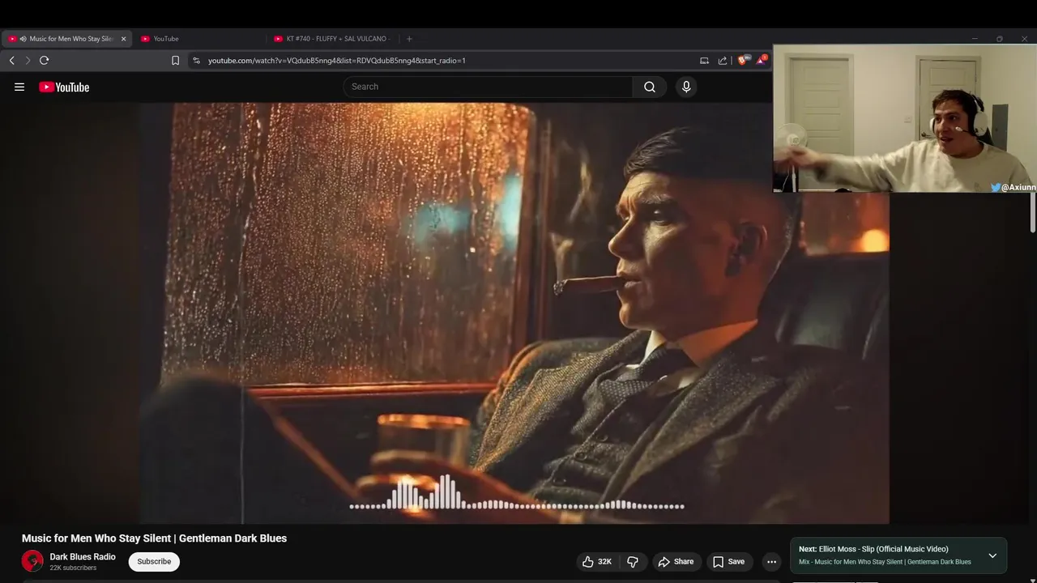Start voice search with microphone icon
Image resolution: width=1037 pixels, height=583 pixels.
pyautogui.click(x=686, y=87)
